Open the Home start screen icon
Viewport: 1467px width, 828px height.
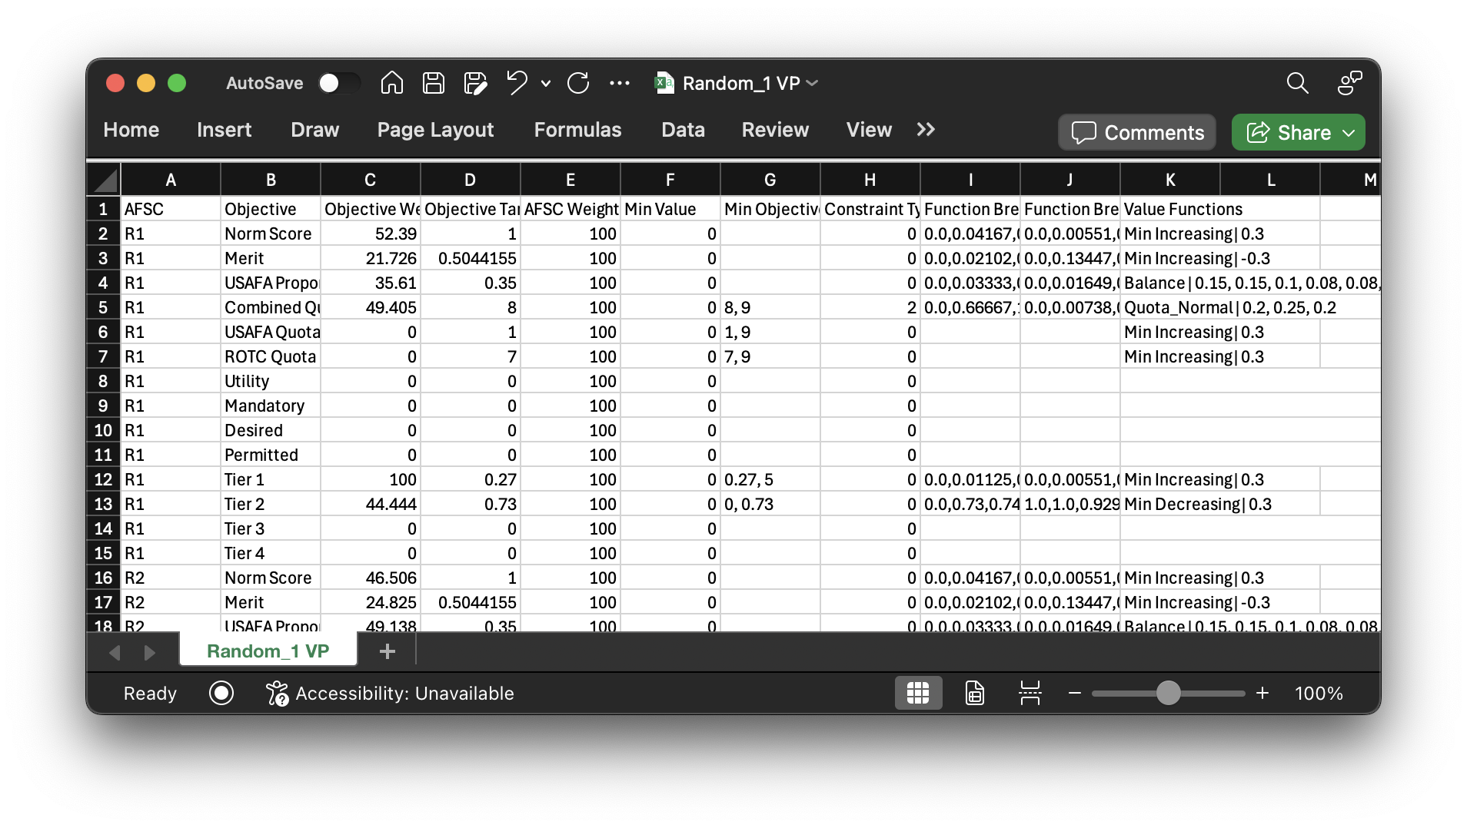pyautogui.click(x=391, y=83)
